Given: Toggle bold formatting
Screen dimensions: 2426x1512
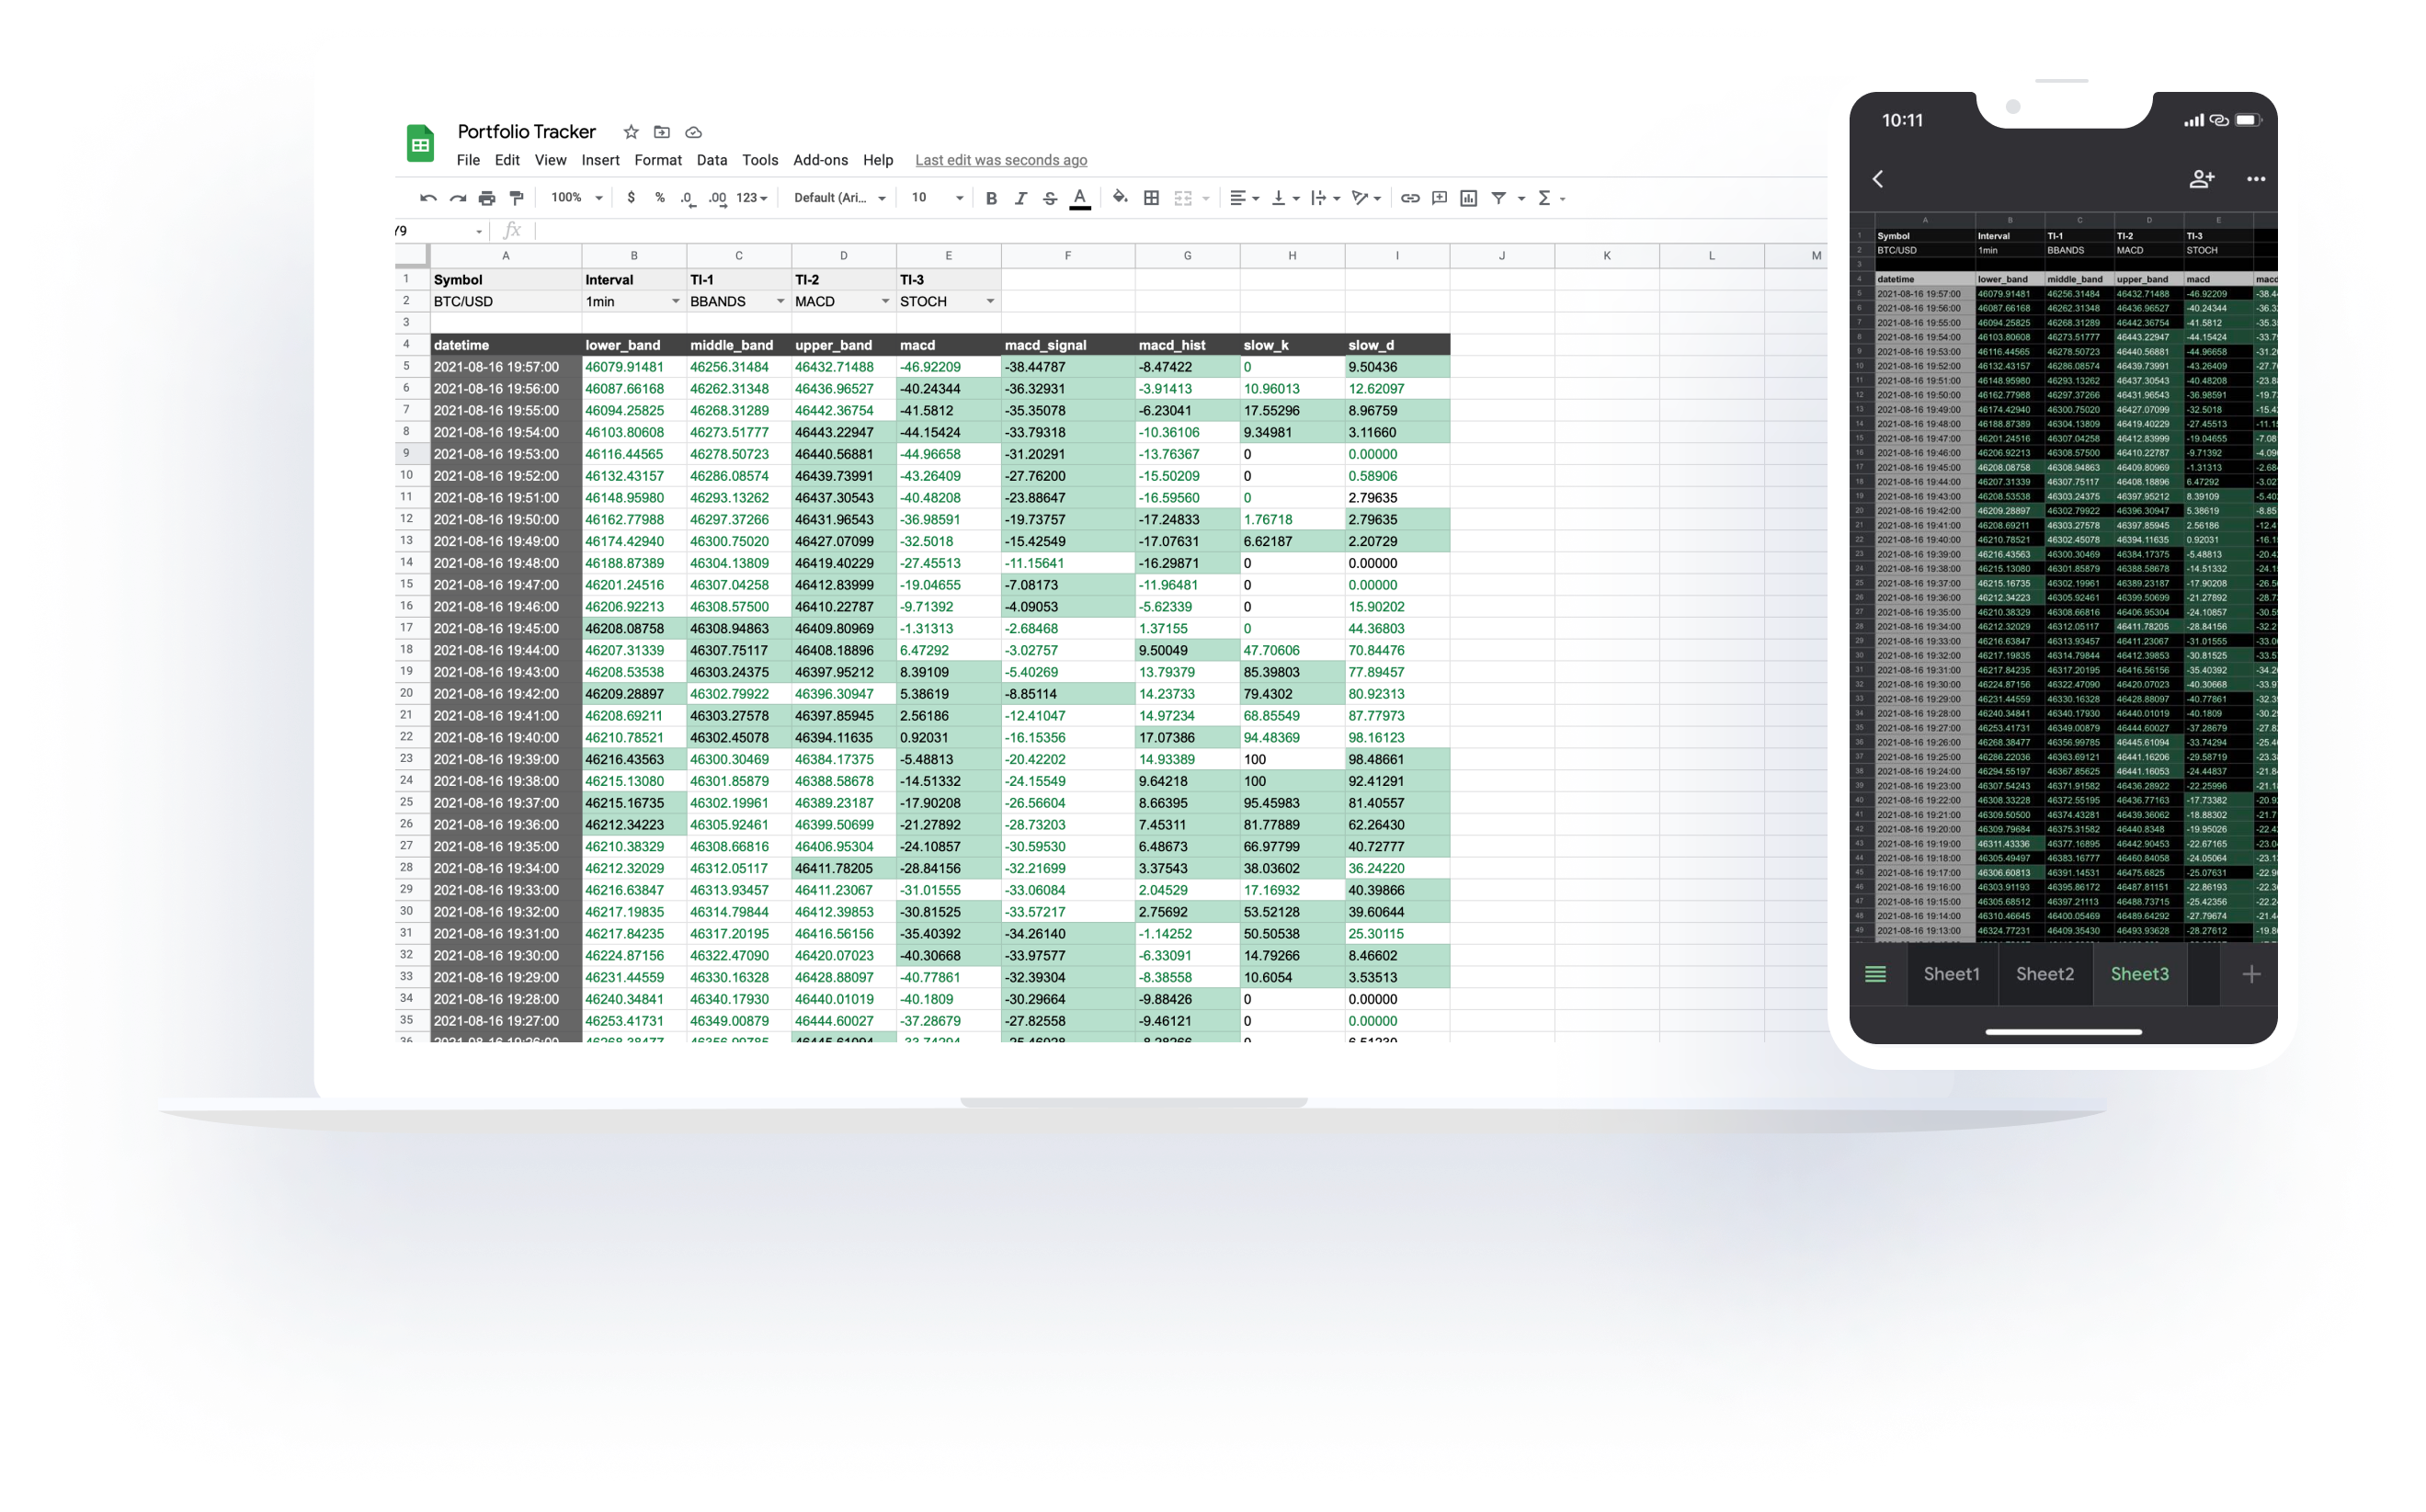Looking at the screenshot, I should point(991,198).
